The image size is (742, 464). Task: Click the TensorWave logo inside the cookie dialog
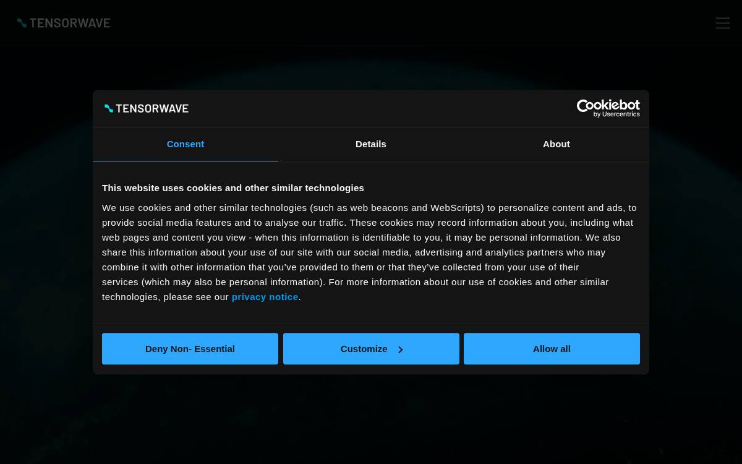(147, 108)
